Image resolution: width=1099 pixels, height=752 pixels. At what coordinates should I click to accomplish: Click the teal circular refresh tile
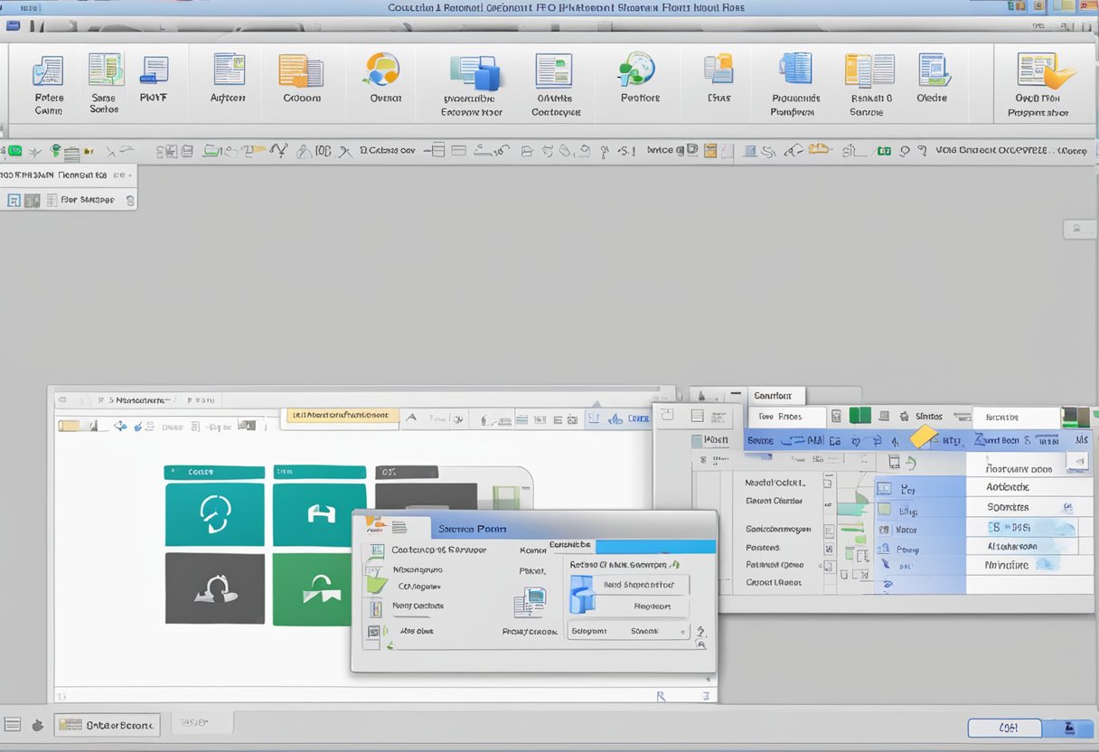click(214, 514)
